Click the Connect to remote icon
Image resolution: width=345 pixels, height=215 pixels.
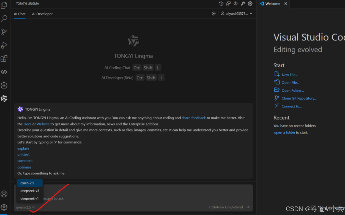(277, 106)
